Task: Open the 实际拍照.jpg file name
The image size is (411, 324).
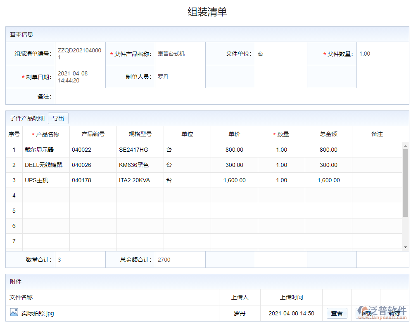Action: point(38,313)
